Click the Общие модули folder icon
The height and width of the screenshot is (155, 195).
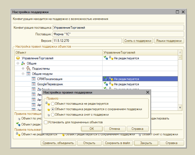(28, 74)
